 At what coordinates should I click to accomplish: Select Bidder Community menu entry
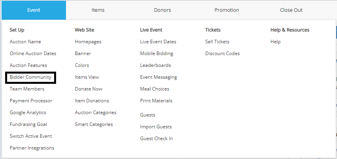pos(30,77)
